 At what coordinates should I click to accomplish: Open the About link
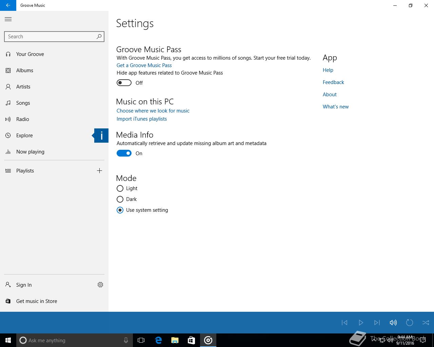coord(330,95)
